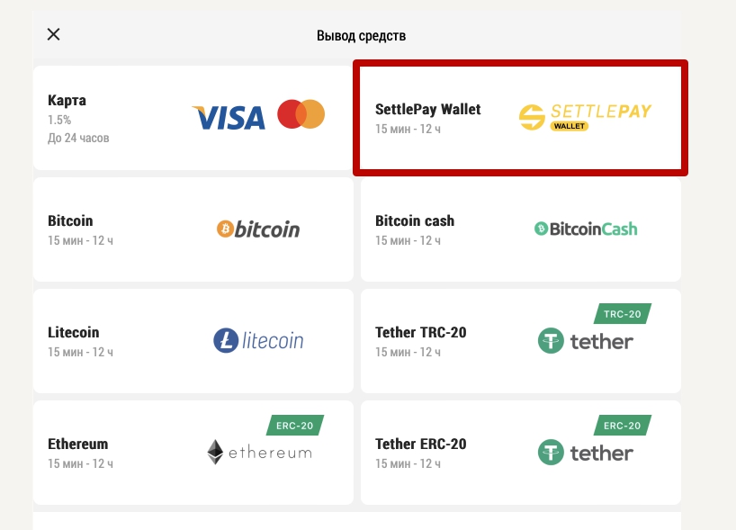Choose SettlePay Wallet text label

(427, 110)
